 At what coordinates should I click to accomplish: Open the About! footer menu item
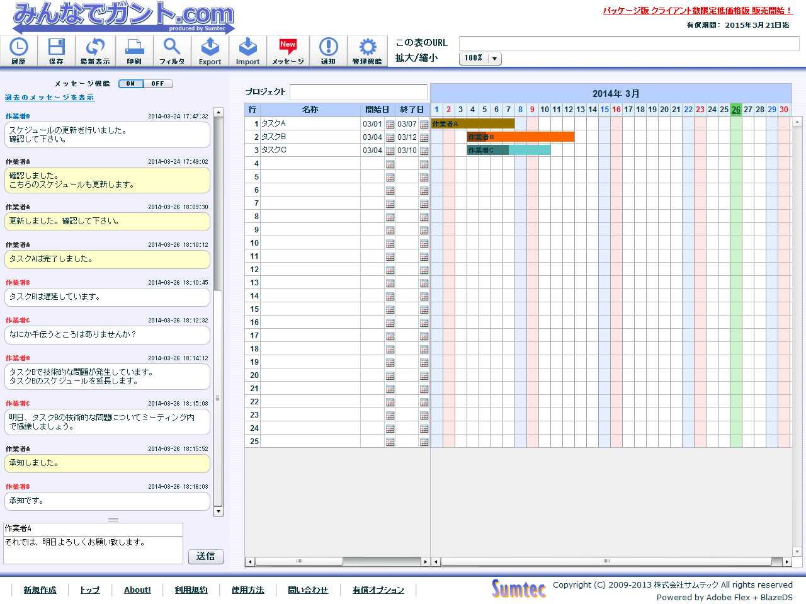(137, 590)
